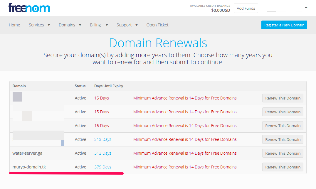Image resolution: width=316 pixels, height=189 pixels.
Task: Click the Available Credit Balance label
Action: [x=210, y=6]
